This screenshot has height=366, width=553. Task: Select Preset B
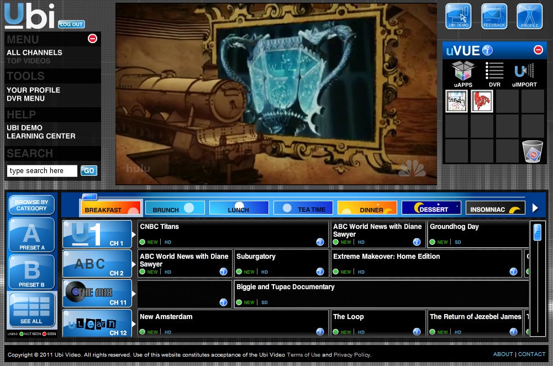pos(31,272)
